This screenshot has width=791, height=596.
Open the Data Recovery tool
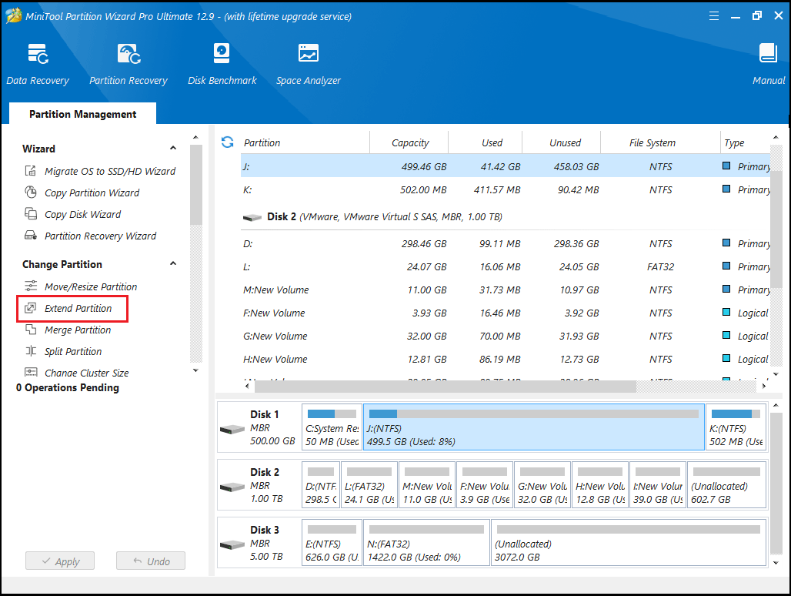(38, 64)
